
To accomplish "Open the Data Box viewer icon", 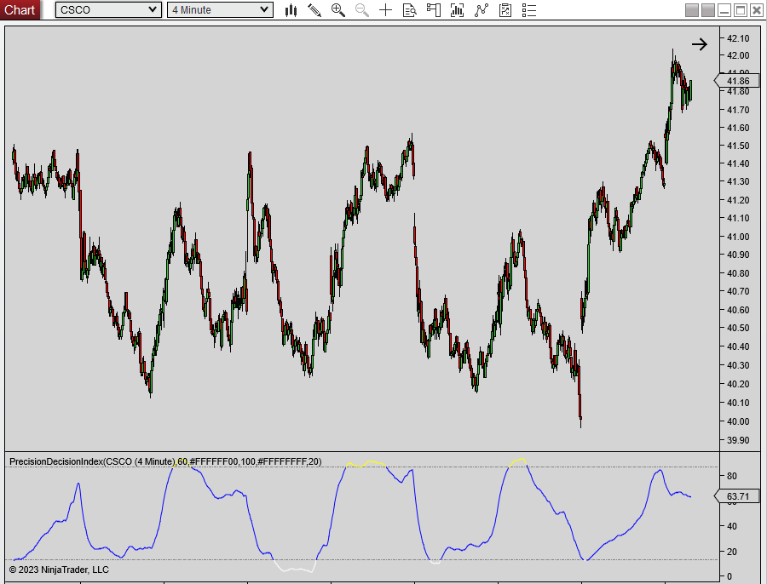I will click(x=410, y=10).
